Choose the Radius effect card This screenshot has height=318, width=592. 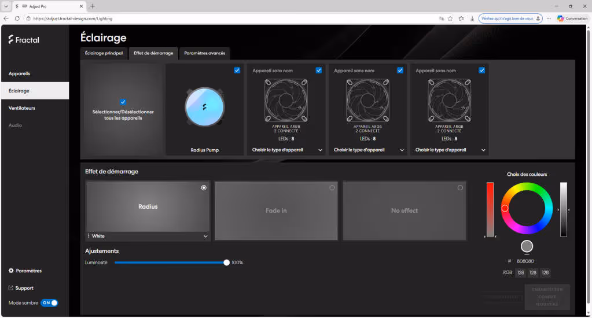[148, 206]
